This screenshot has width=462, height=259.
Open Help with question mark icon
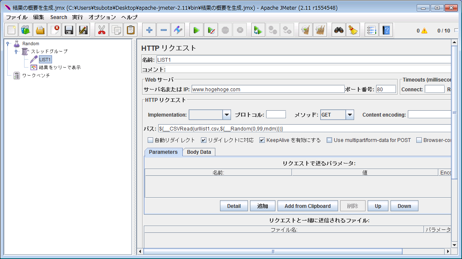[x=386, y=30]
